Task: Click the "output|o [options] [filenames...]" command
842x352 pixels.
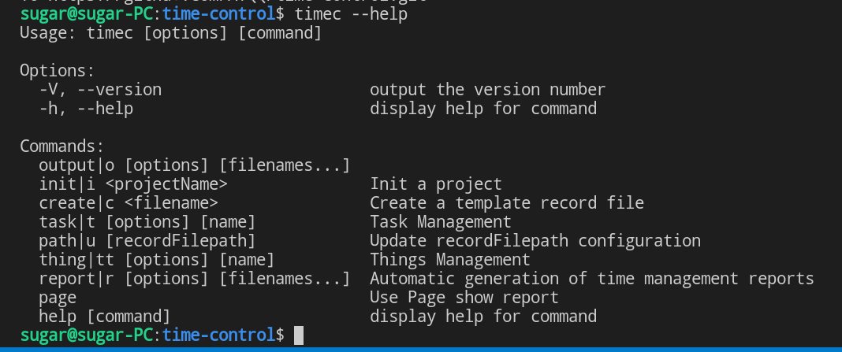Action: [195, 165]
